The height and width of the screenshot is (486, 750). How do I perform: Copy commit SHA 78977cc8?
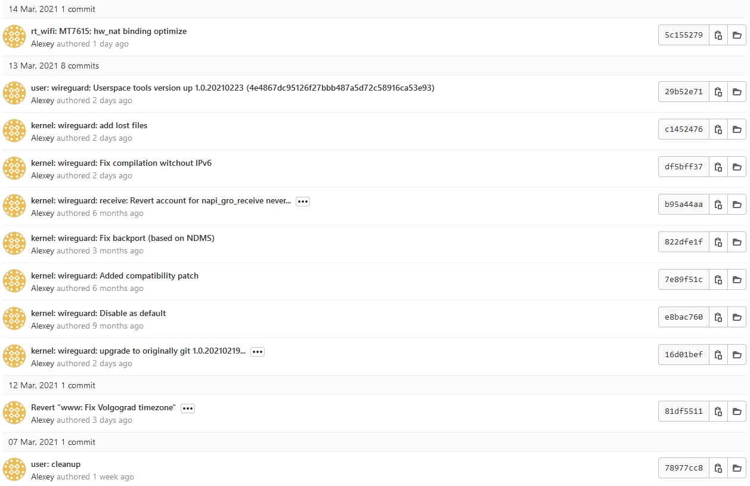[718, 468]
